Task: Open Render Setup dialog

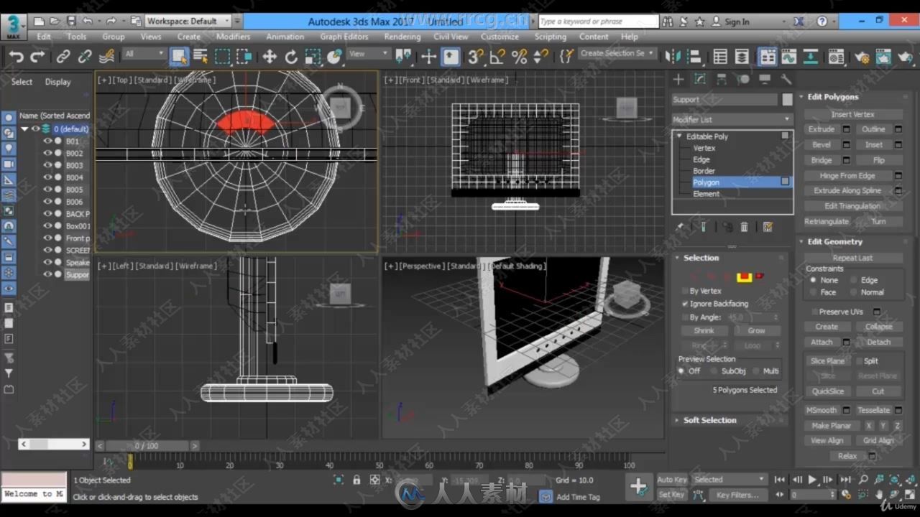Action: click(862, 56)
